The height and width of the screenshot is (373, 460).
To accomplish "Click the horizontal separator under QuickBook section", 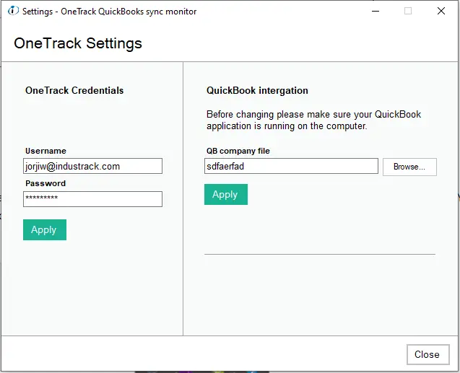I will pyautogui.click(x=320, y=255).
